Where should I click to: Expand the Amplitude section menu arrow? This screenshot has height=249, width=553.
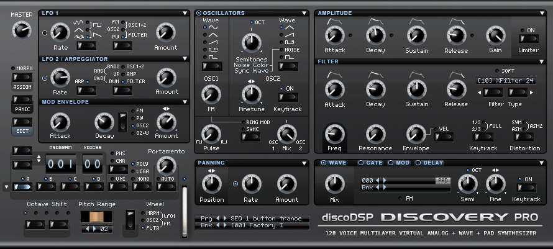click(x=545, y=13)
